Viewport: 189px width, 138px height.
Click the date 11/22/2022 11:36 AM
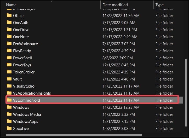click(121, 16)
